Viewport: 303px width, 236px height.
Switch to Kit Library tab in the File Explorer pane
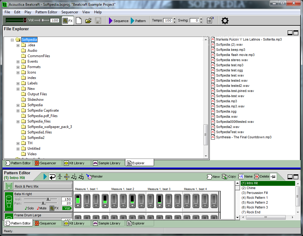[77, 163]
